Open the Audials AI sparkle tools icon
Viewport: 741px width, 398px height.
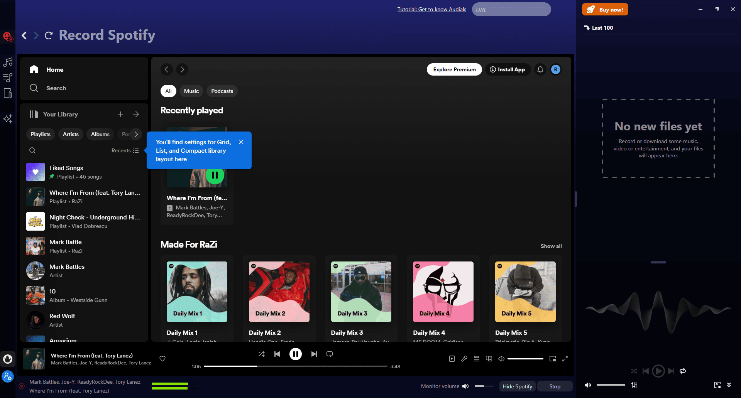tap(8, 119)
